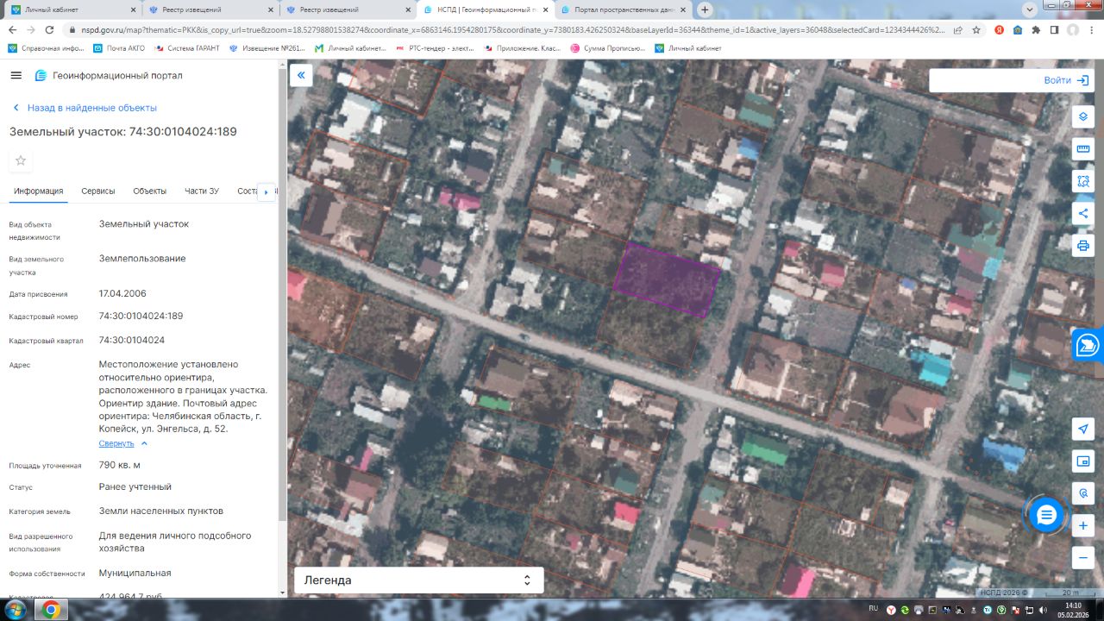Open the support chat bubble

1046,515
